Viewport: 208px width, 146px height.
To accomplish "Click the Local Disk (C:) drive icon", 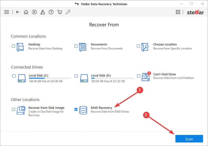I will 22,78.
